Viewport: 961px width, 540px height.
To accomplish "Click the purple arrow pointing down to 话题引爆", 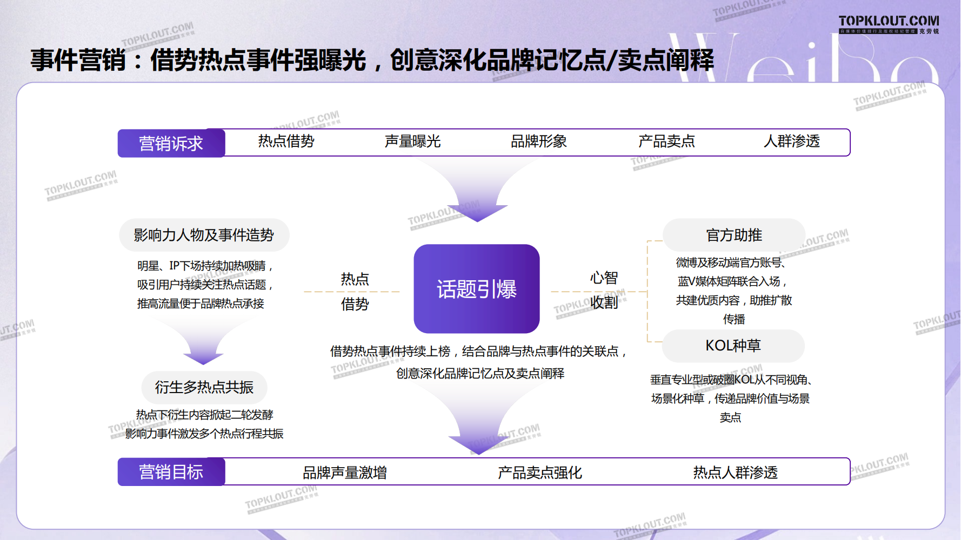I will click(477, 200).
